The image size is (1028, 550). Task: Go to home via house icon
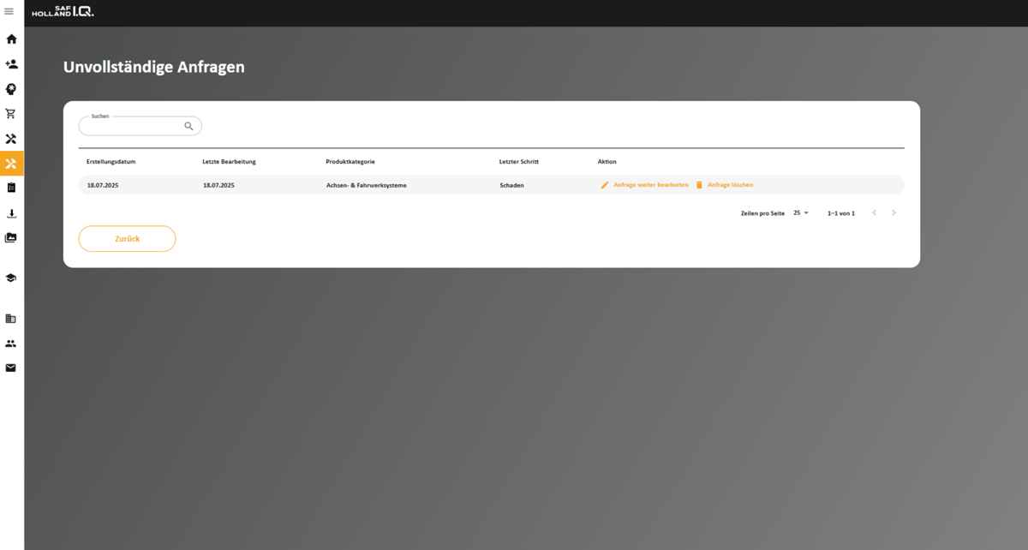[x=11, y=39]
